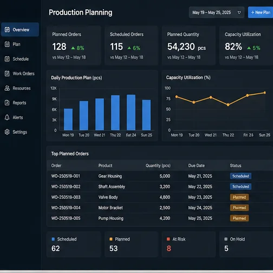Click the red At Risk legend square

point(168,239)
